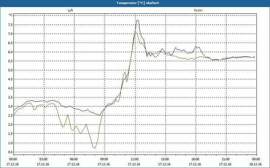Click the '3,0' y-axis value
Image resolution: width=270 pixels, height=168 pixels.
coord(10,107)
